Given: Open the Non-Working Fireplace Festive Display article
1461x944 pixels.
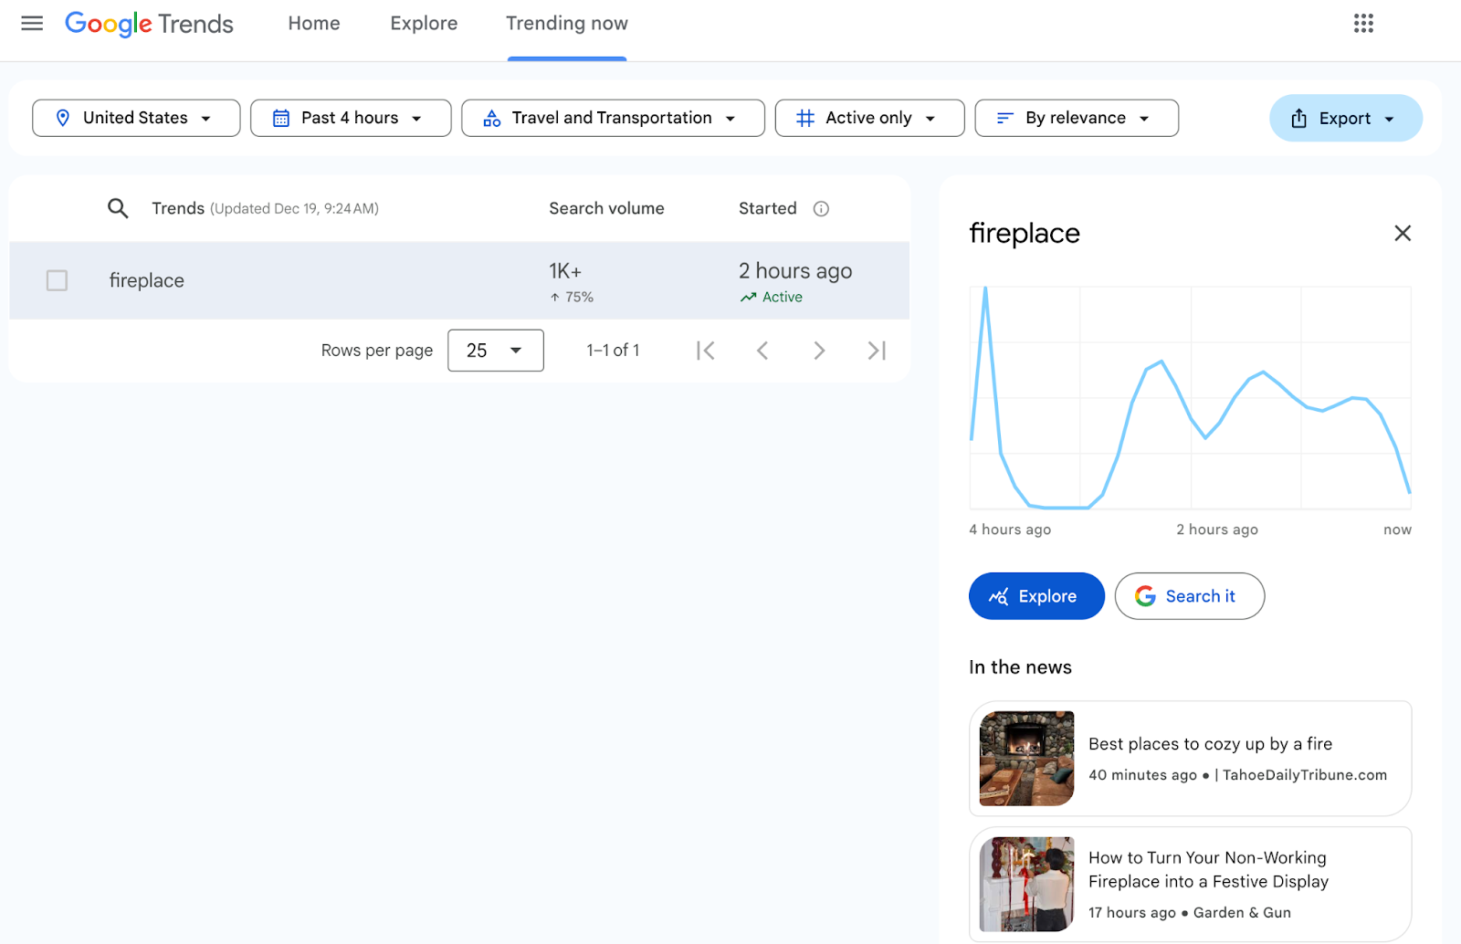Looking at the screenshot, I should 1191,884.
